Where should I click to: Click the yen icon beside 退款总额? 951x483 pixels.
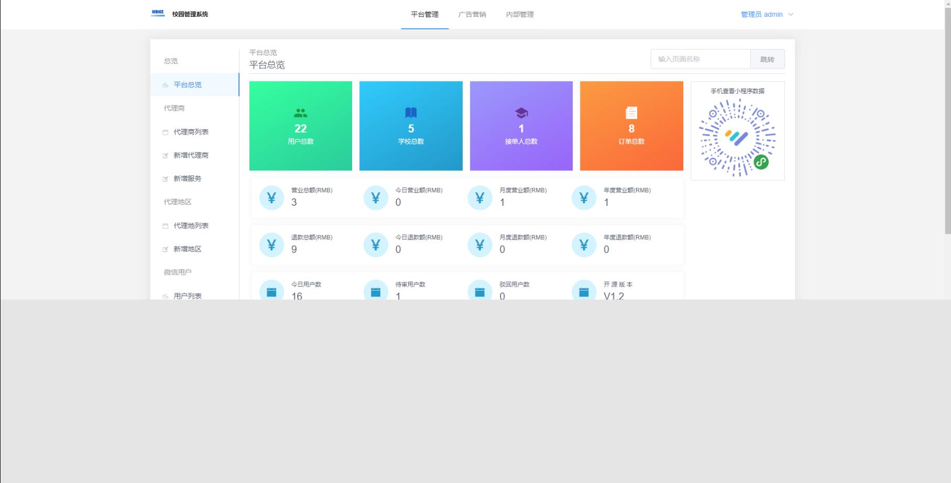[271, 245]
